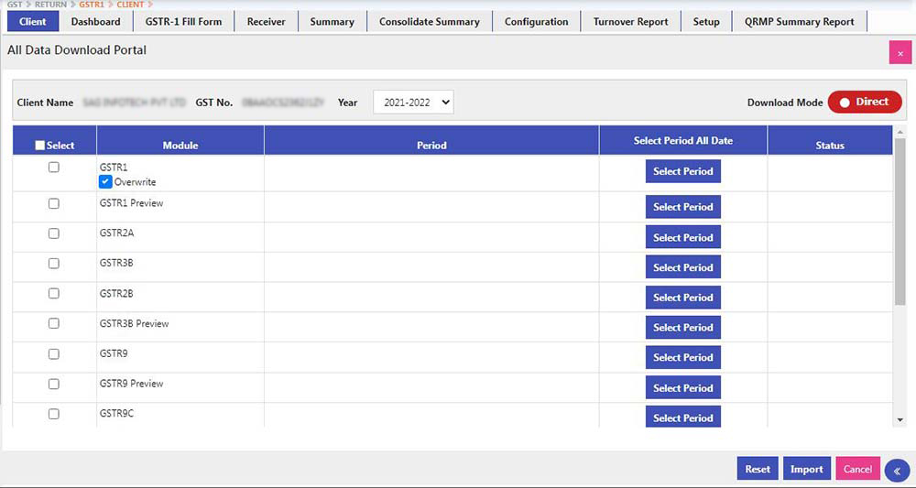The width and height of the screenshot is (916, 488).
Task: Switch to GSTR-1 Fill Form tab
Action: pyautogui.click(x=183, y=22)
